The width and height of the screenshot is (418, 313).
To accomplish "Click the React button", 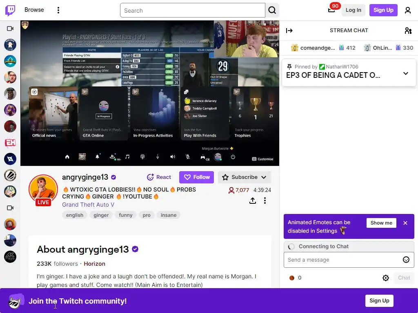I will [x=159, y=177].
